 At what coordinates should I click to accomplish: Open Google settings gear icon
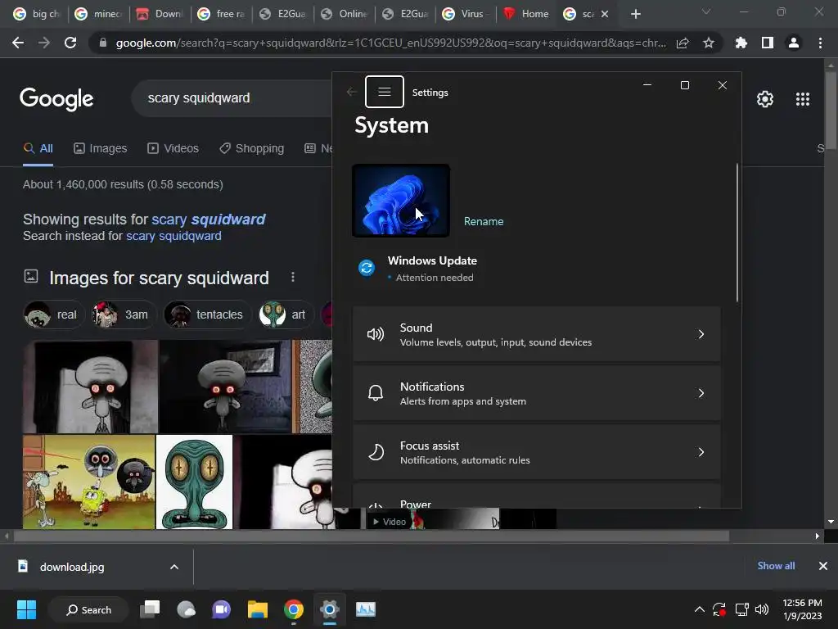tap(765, 99)
